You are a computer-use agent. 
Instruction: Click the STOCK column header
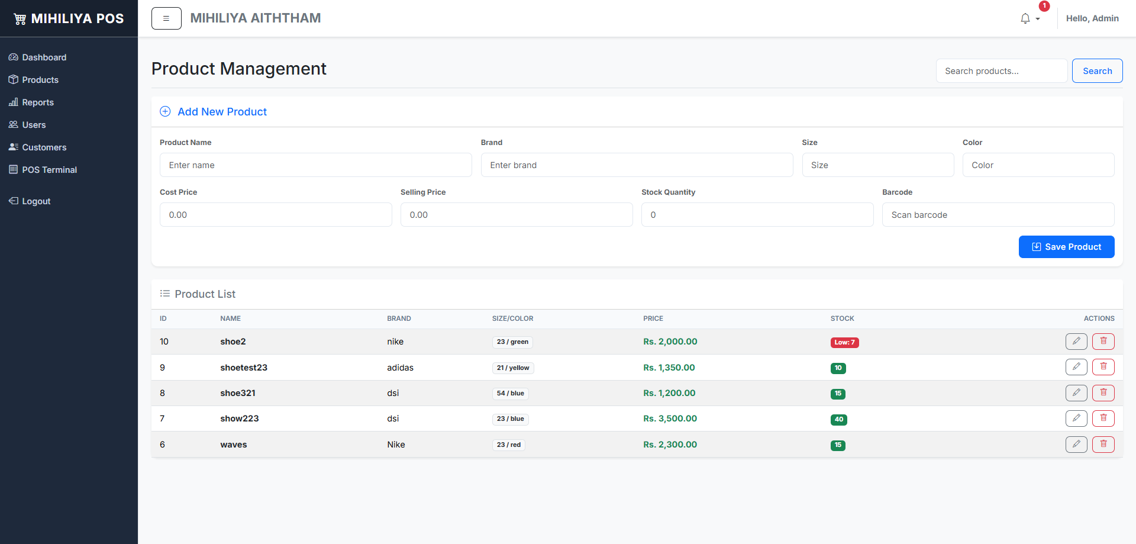click(842, 318)
